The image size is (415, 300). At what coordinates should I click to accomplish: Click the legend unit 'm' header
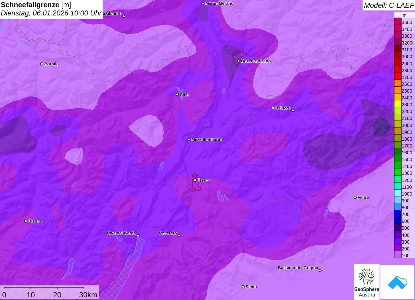click(x=405, y=15)
